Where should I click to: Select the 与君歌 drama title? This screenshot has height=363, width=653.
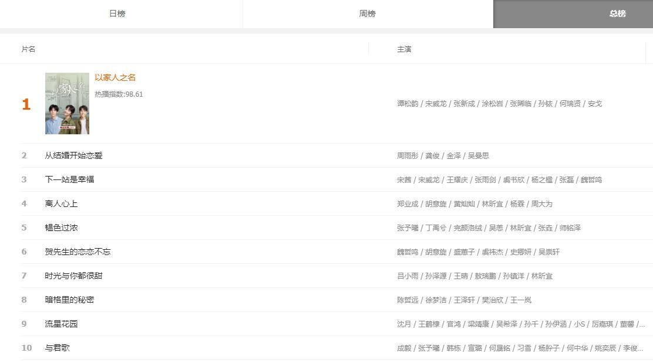click(57, 348)
